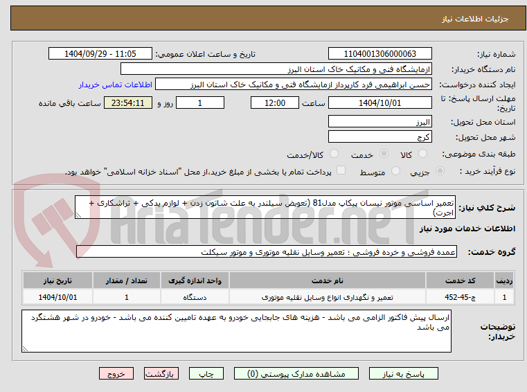Click the توضیحات خریدار text area
527x392 pixels.
(236, 331)
